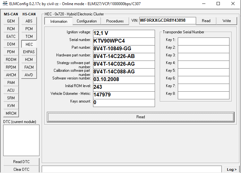Click the ELMConfig app icon in title bar
241x173 pixels.
tap(4, 4)
